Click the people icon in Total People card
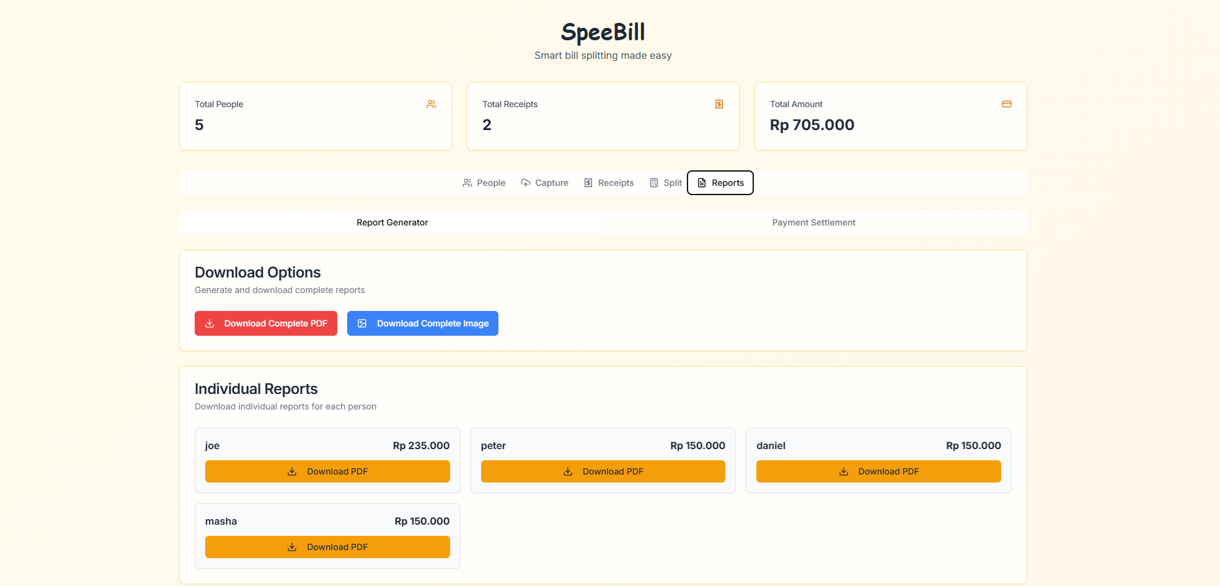The height and width of the screenshot is (586, 1220). (x=431, y=104)
